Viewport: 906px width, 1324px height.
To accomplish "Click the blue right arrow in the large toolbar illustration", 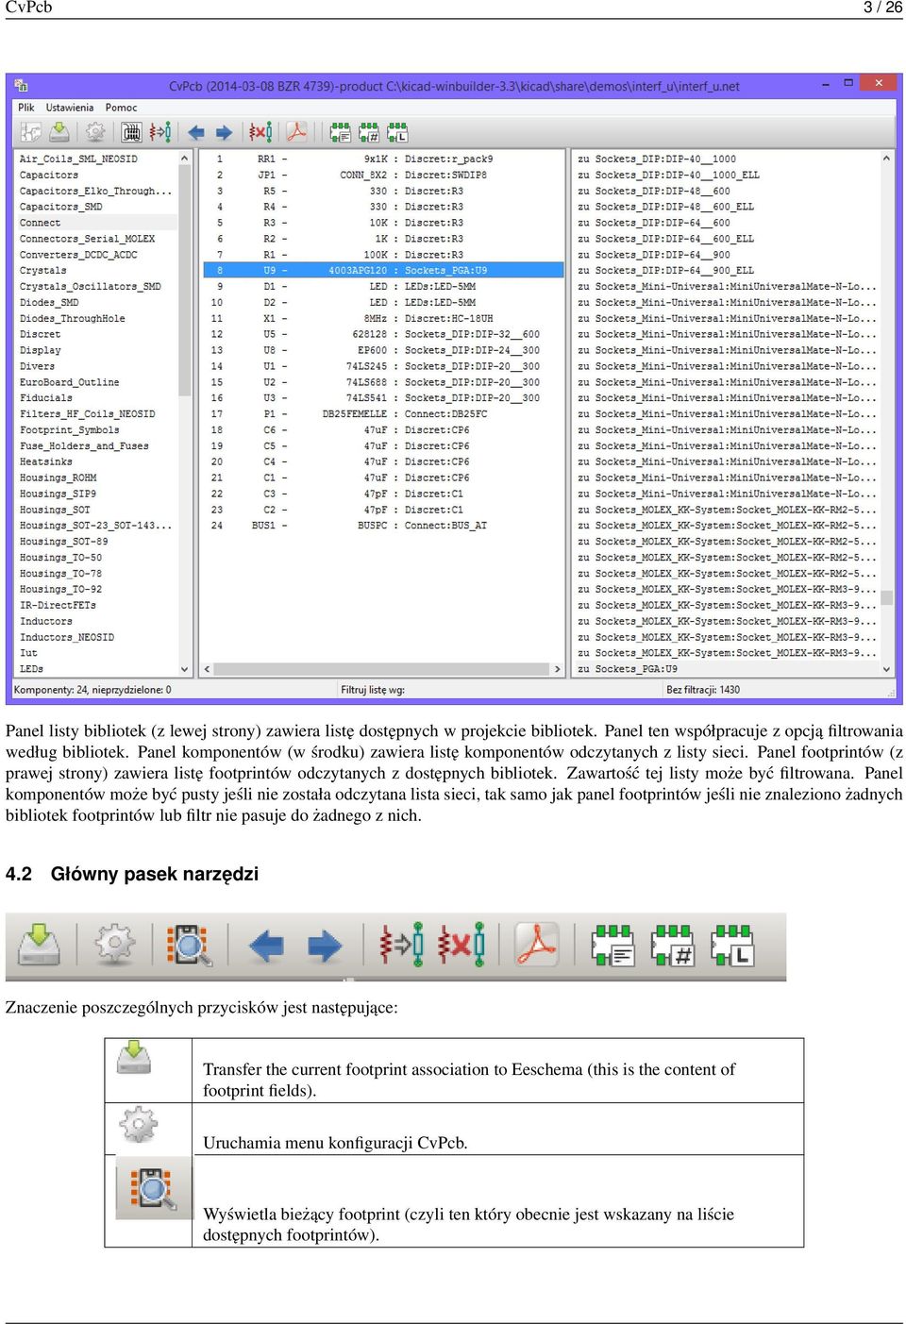I will click(x=325, y=946).
